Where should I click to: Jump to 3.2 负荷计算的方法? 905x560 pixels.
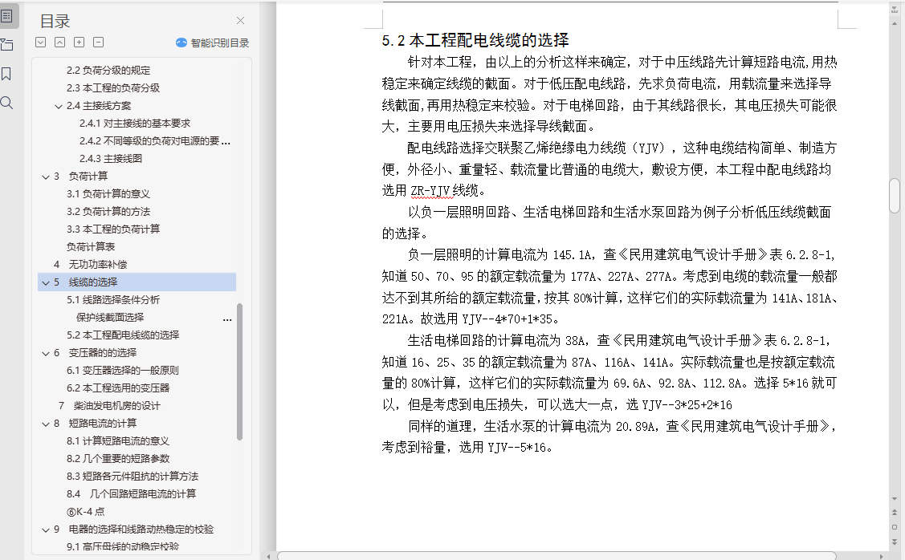coord(108,212)
